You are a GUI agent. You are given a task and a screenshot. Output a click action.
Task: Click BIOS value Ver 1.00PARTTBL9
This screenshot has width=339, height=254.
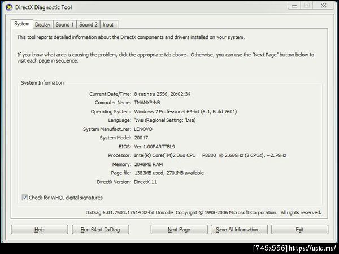tap(155, 147)
